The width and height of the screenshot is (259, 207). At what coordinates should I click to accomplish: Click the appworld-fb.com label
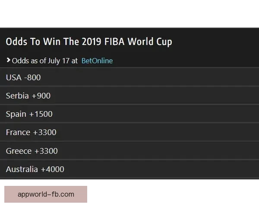(x=46, y=194)
